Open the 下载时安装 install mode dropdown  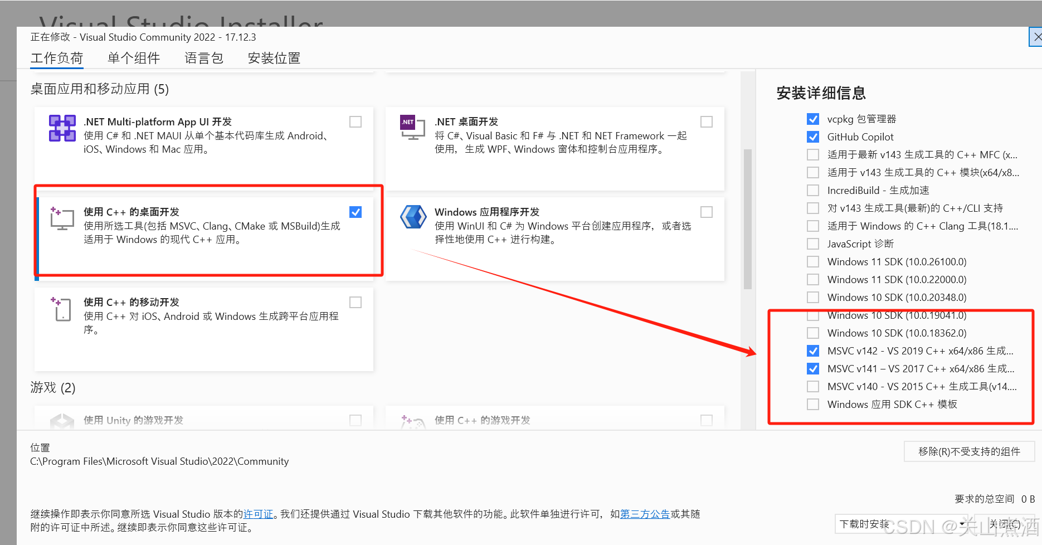tap(902, 524)
